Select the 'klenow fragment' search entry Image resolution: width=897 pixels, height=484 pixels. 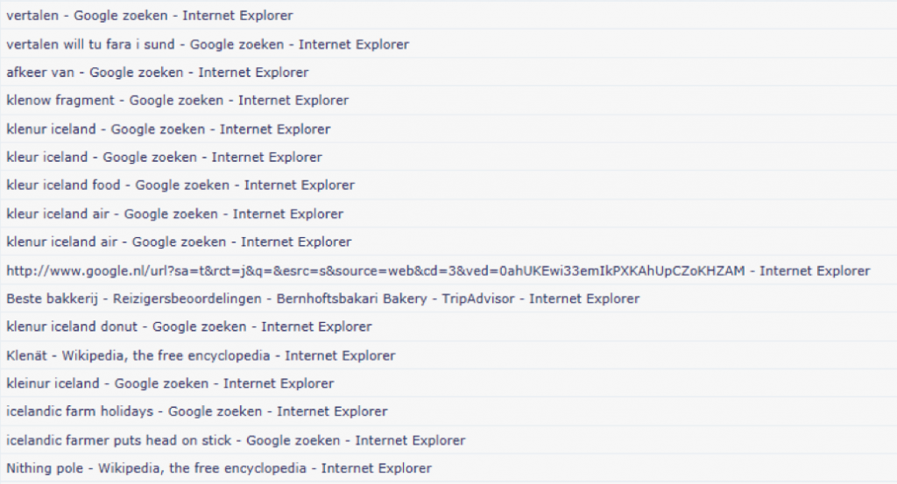[177, 101]
